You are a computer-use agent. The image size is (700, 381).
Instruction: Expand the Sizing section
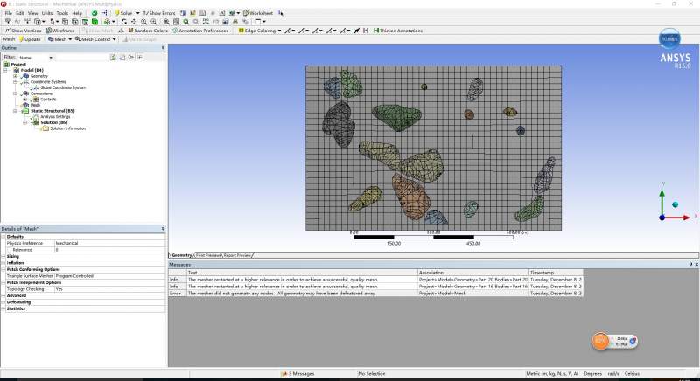point(3,257)
